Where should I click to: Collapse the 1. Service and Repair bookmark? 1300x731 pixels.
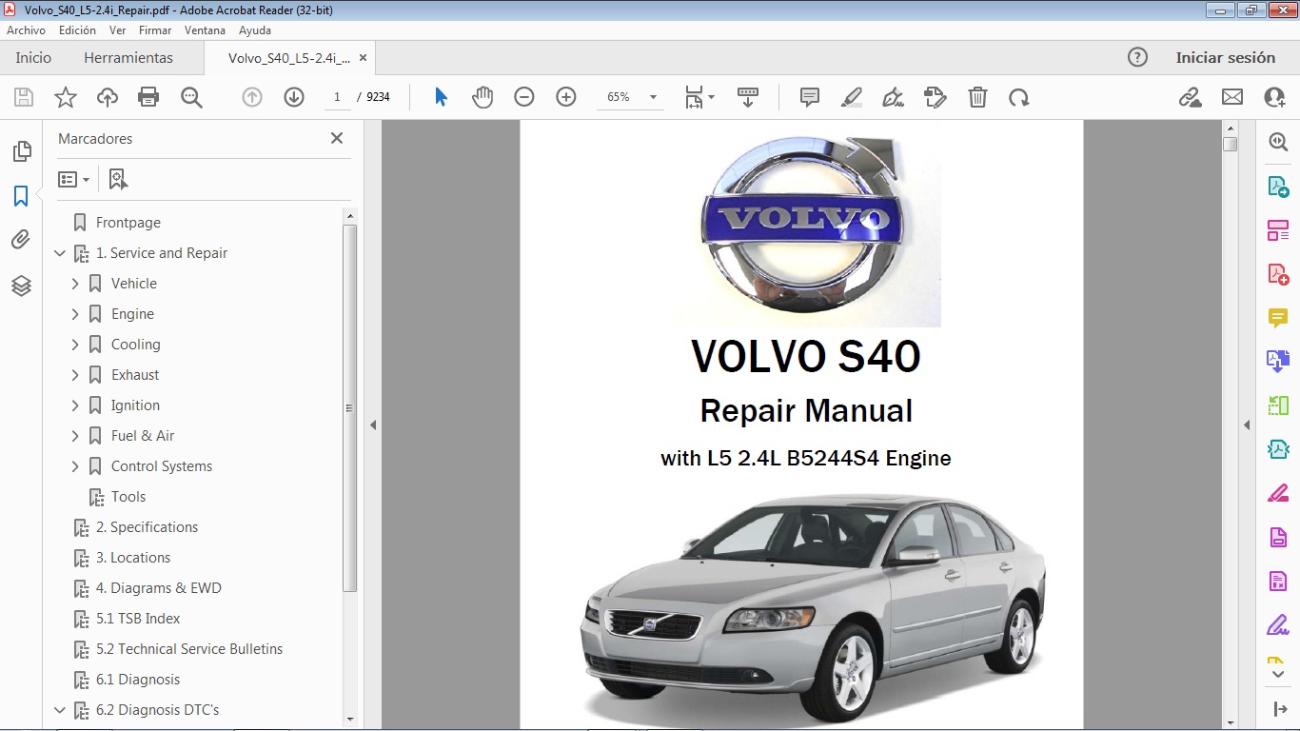60,253
